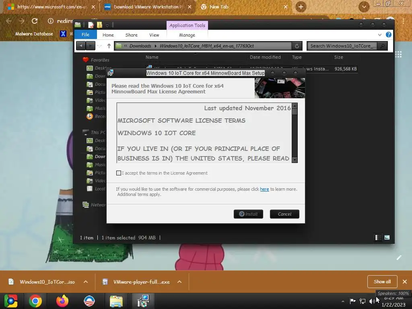Click the Cancel button in setup dialog
The image size is (412, 309).
284,214
